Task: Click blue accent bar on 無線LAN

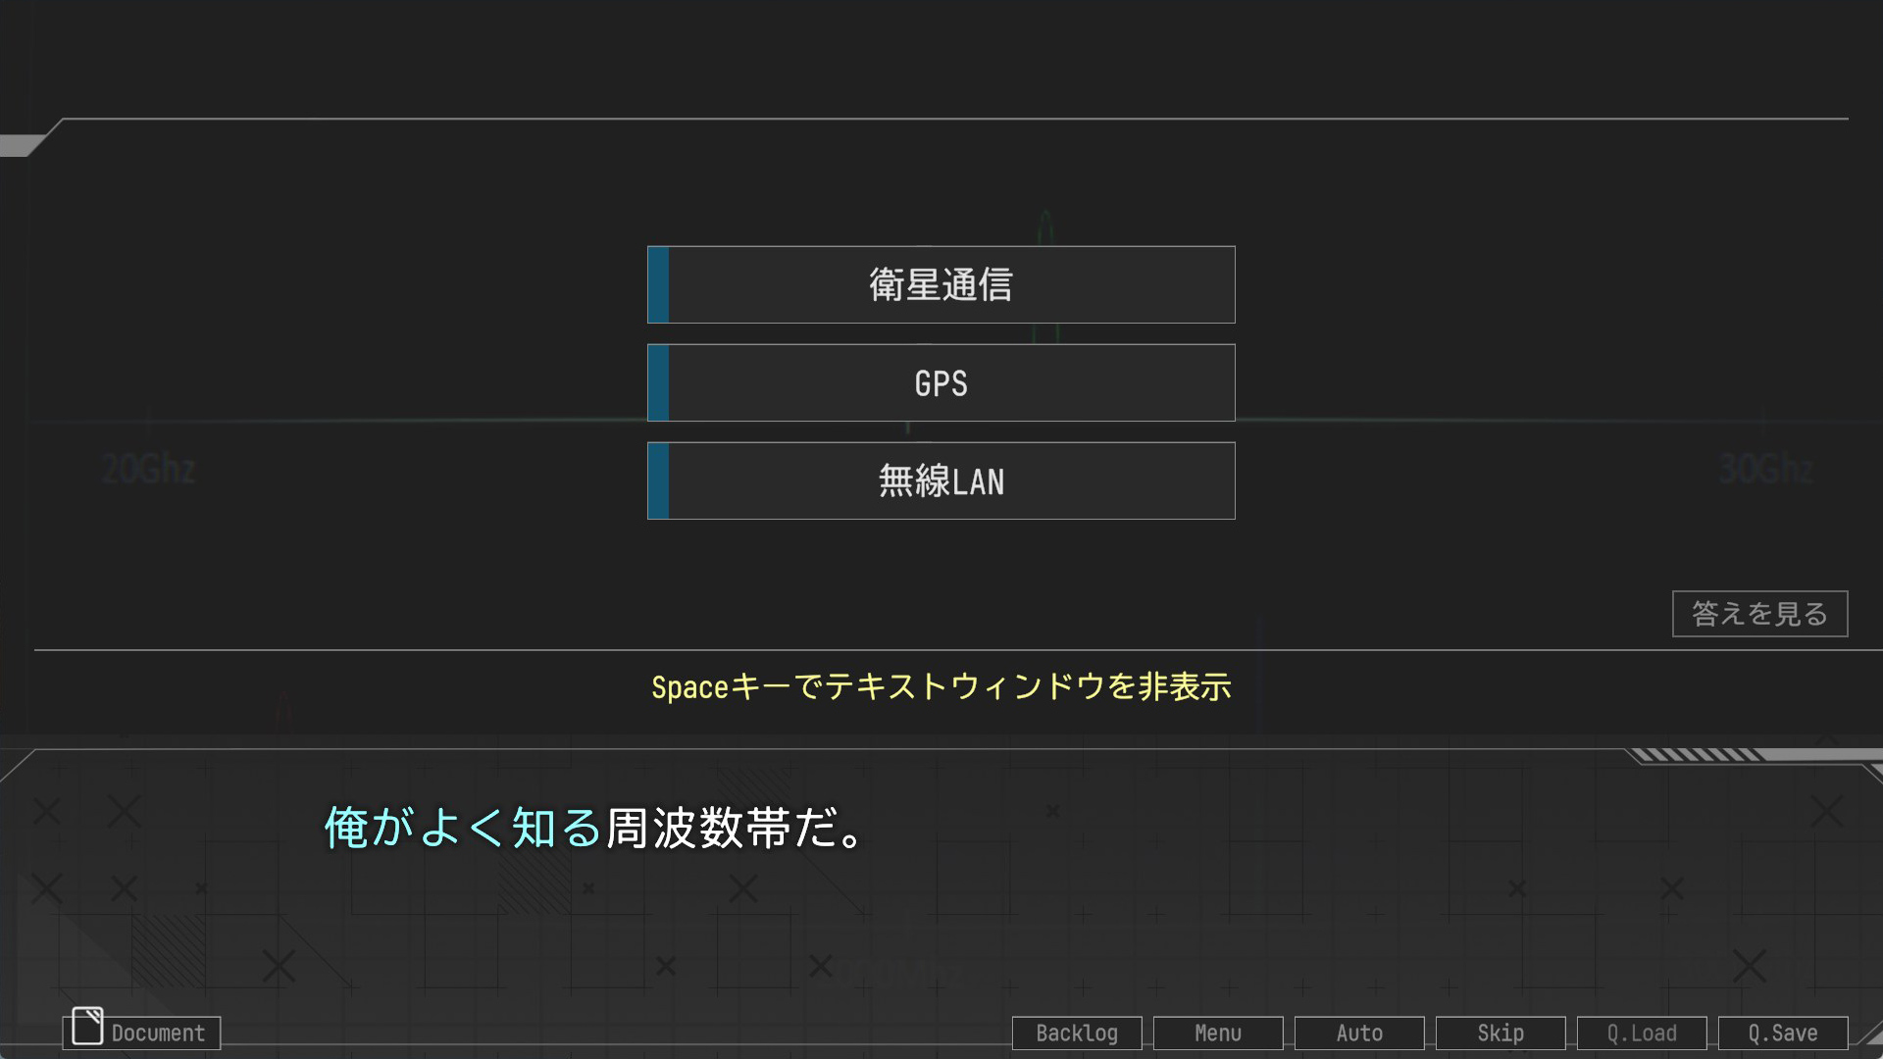Action: pyautogui.click(x=658, y=480)
